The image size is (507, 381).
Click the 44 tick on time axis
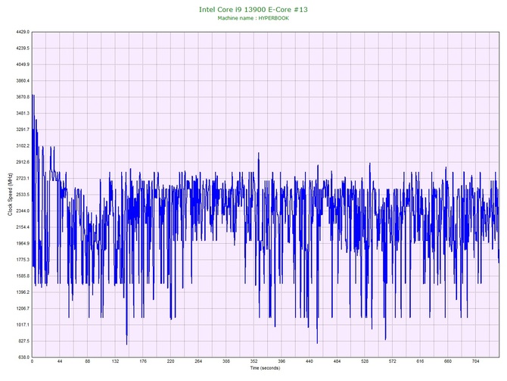[x=60, y=361]
